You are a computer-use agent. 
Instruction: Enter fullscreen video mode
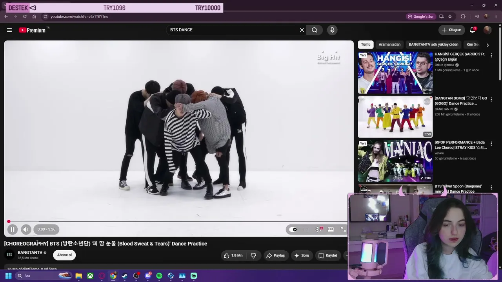coord(343,230)
